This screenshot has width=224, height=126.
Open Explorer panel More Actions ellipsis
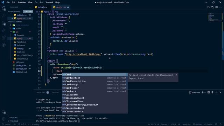pos(29,7)
